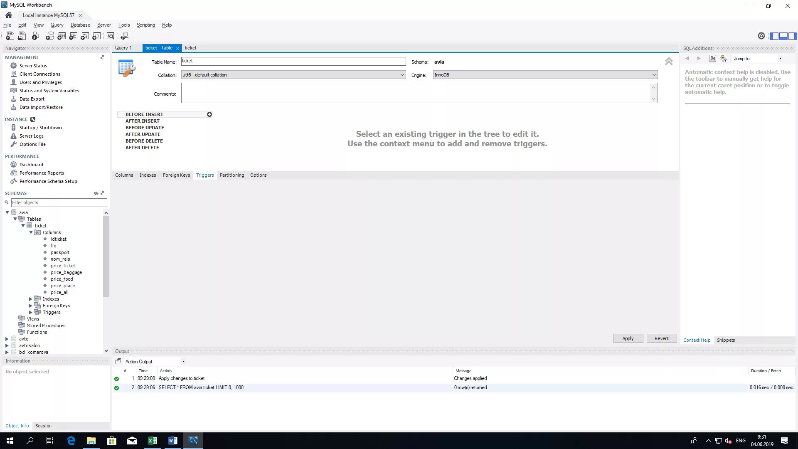The image size is (798, 449).
Task: Open Performance Reports
Action: (42, 173)
